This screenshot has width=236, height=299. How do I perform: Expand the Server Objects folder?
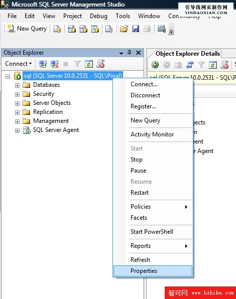pyautogui.click(x=17, y=103)
